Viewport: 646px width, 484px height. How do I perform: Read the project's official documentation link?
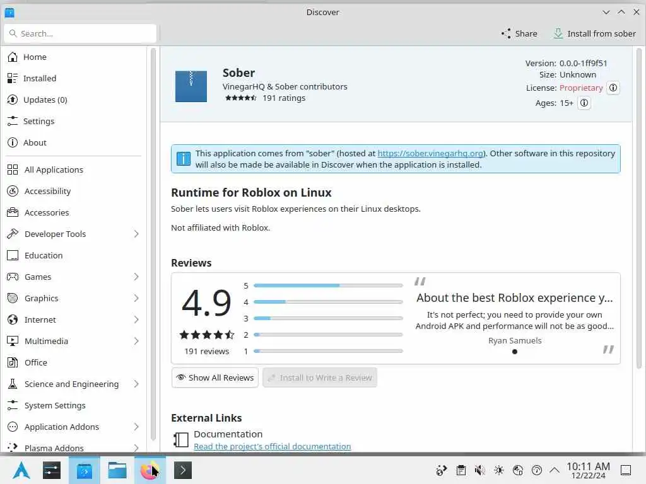pyautogui.click(x=273, y=447)
